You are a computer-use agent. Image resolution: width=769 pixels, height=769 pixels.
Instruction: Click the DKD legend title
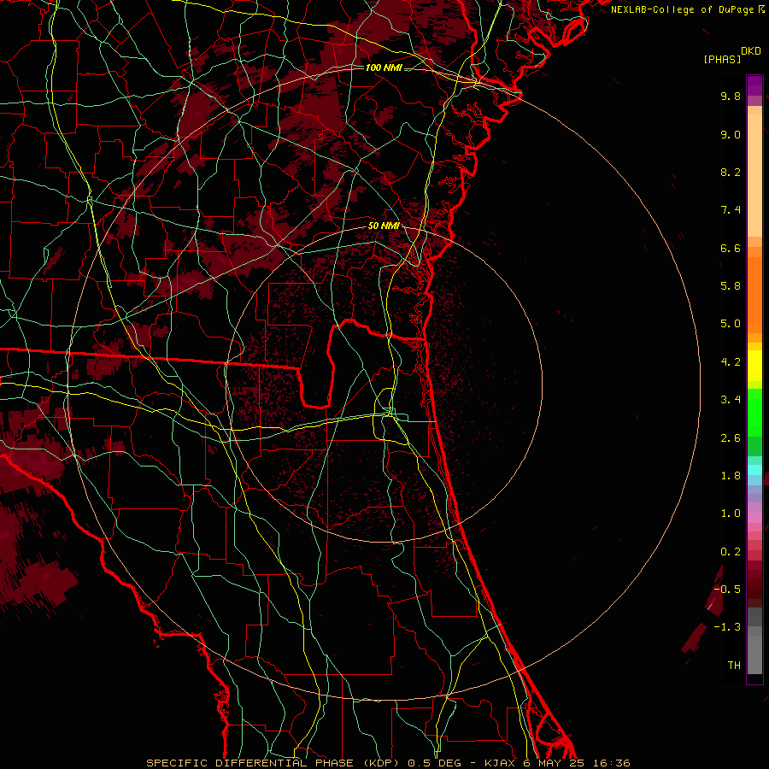(751, 51)
